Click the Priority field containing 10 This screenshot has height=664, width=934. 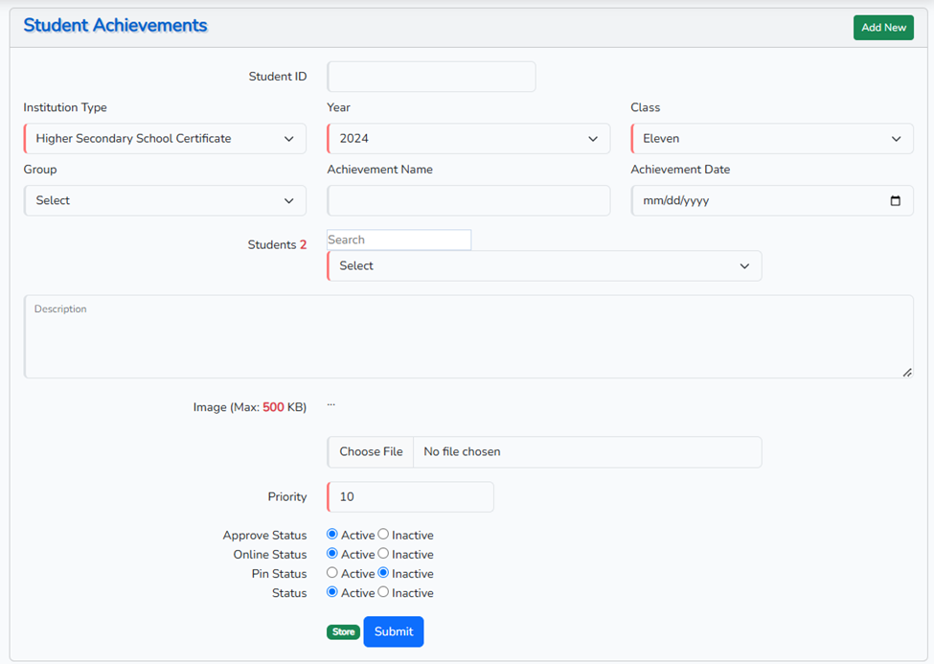410,497
